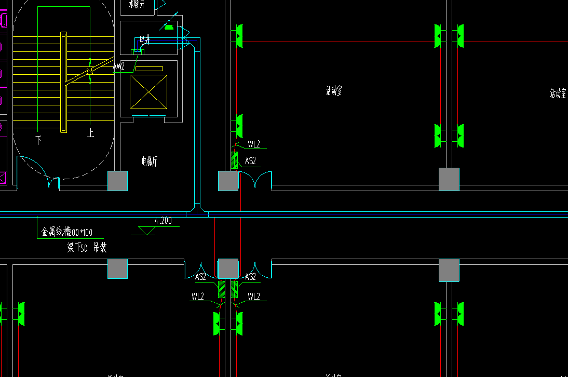Image resolution: width=568 pixels, height=377 pixels.
Task: Click the lower-right WL2 circuit label
Action: 254,297
